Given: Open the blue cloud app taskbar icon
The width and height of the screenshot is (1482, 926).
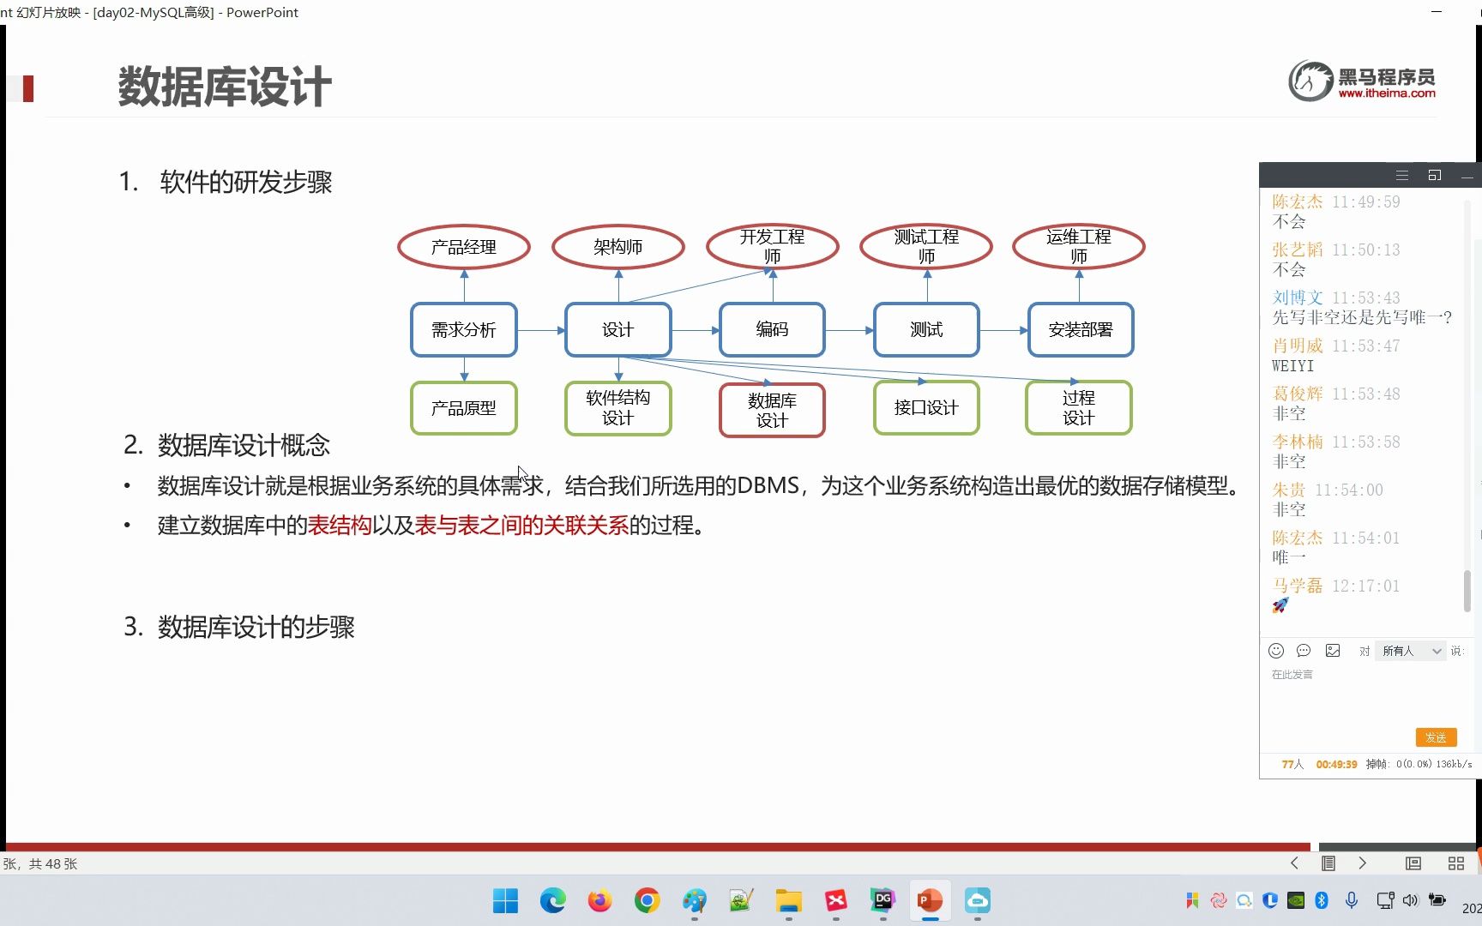Looking at the screenshot, I should (x=977, y=900).
